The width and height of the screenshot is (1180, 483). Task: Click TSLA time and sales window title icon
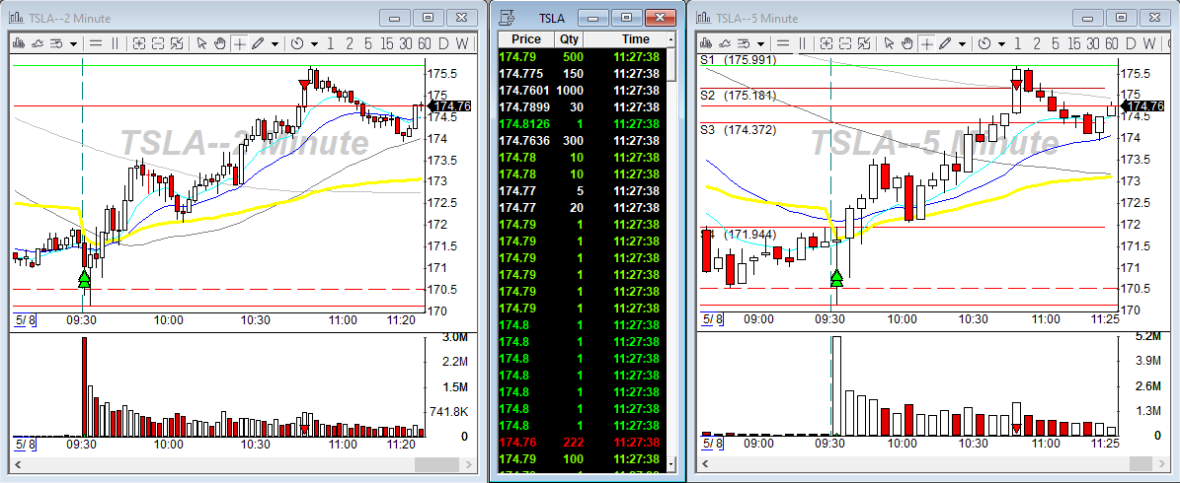508,18
